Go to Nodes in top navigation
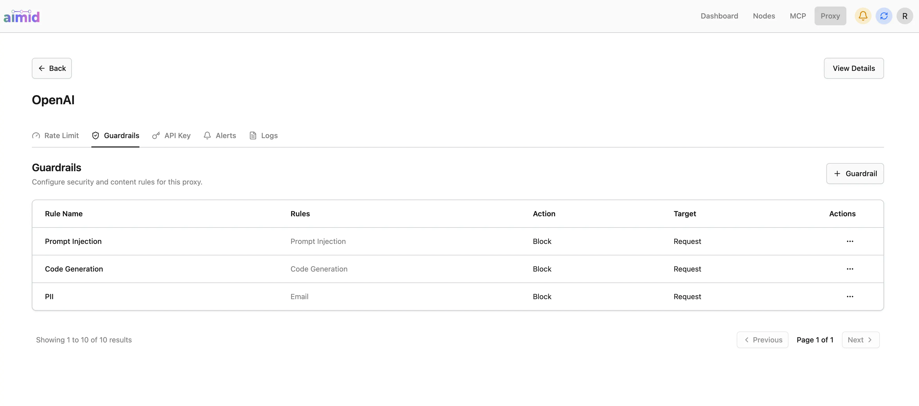The height and width of the screenshot is (406, 919). (x=764, y=16)
